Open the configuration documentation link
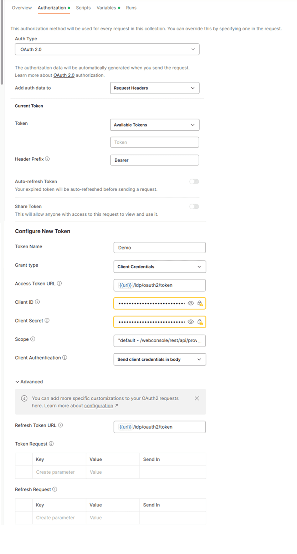This screenshot has height=554, width=297. (98, 406)
